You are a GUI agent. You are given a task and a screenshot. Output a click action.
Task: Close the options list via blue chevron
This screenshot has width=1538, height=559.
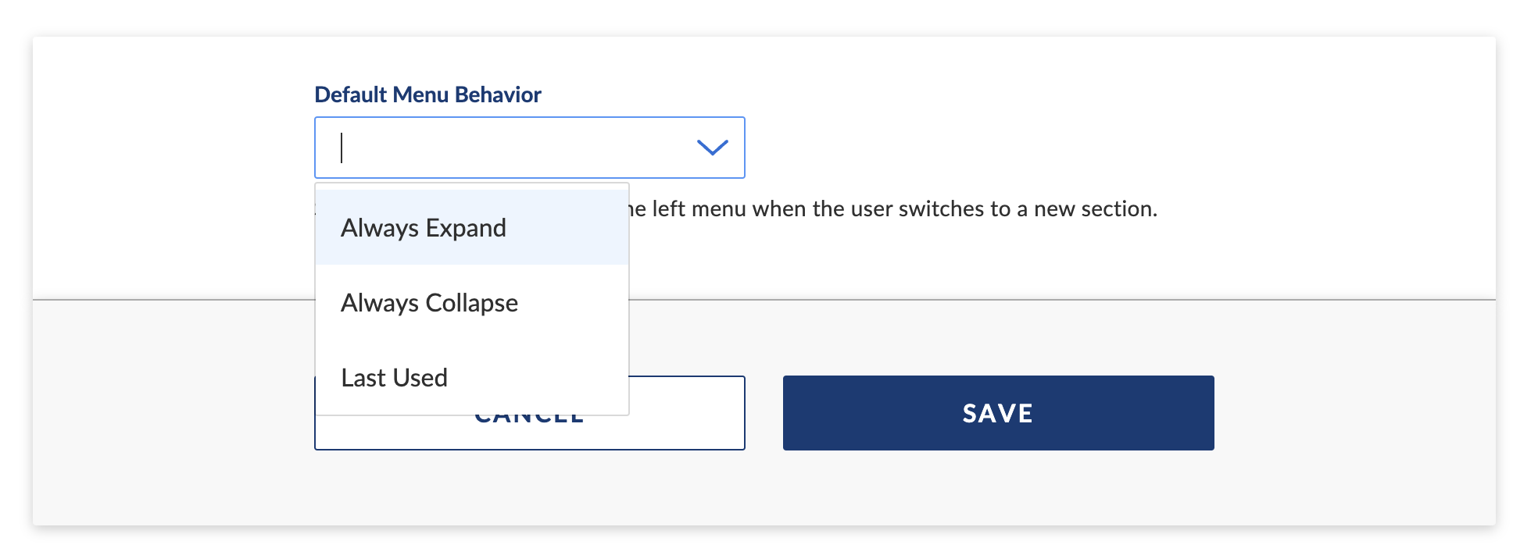coord(712,148)
